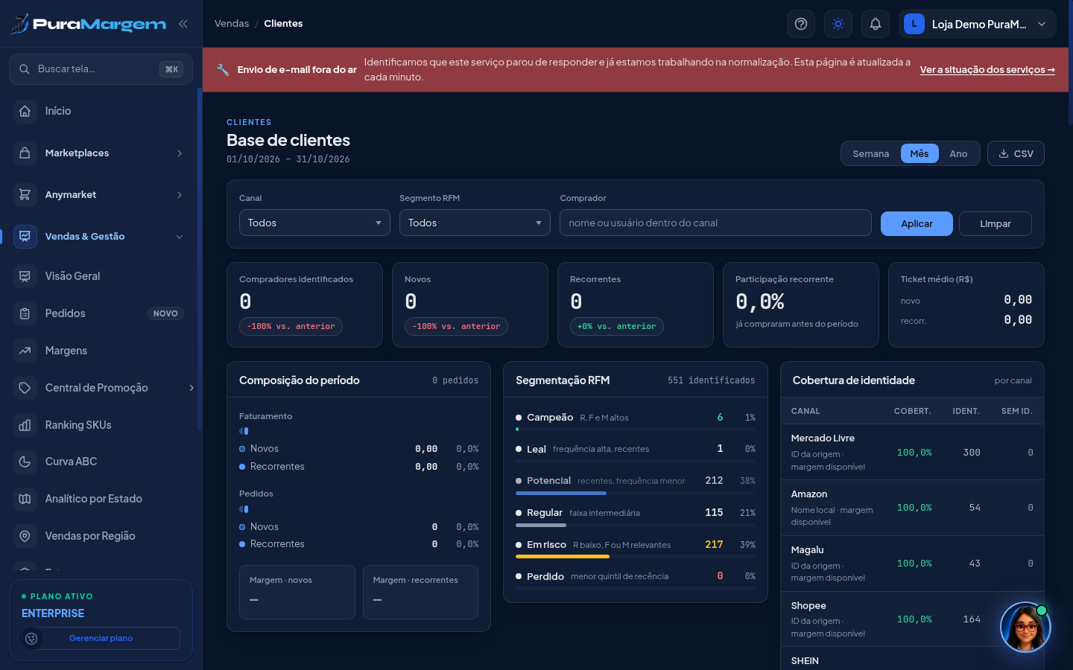Focus the Buscar tela search box
Image resolution: width=1073 pixels, height=670 pixels.
pyautogui.click(x=101, y=69)
